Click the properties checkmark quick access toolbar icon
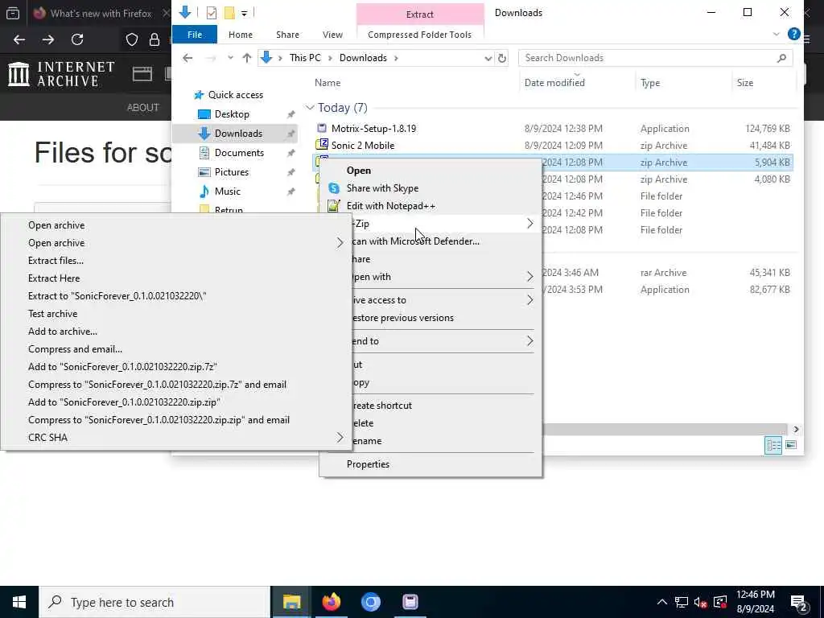 point(212,13)
